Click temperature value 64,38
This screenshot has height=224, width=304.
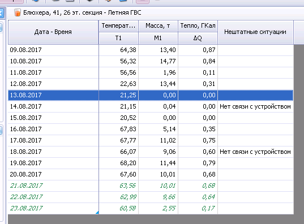click(128, 50)
